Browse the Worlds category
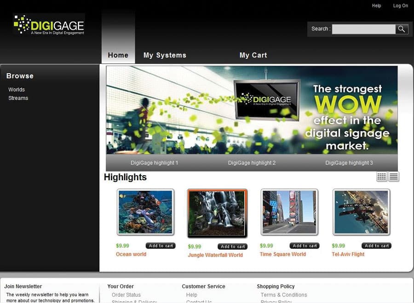 (17, 90)
